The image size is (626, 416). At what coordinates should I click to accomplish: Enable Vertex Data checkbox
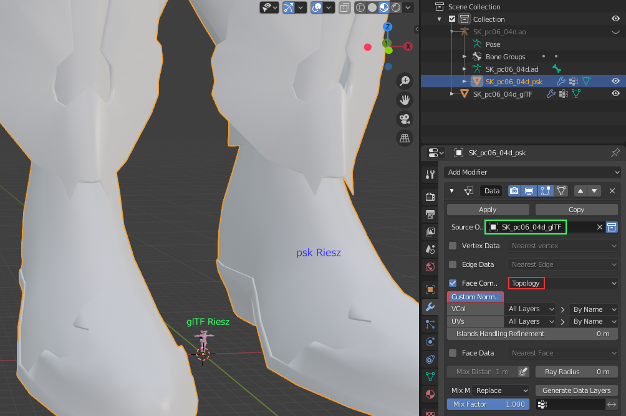tap(452, 246)
